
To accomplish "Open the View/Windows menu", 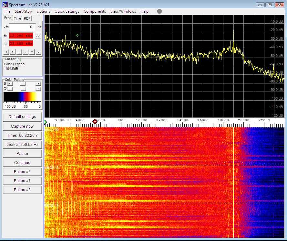I will pos(123,11).
